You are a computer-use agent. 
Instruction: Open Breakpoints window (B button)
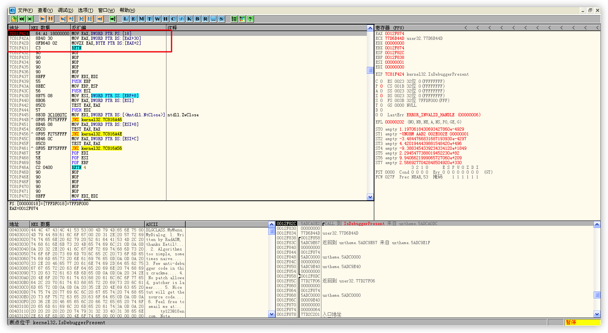(197, 19)
